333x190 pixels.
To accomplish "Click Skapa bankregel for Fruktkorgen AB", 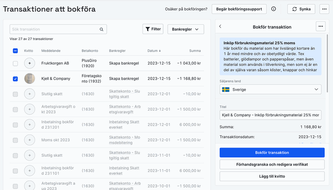I will pos(124,63).
